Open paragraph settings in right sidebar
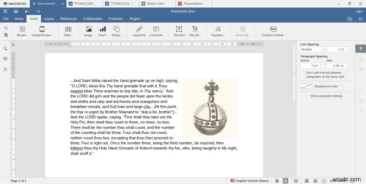The height and width of the screenshot is (184, 366). pos(361,49)
